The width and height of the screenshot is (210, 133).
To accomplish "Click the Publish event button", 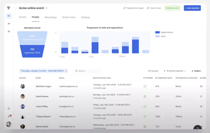I will pyautogui.click(x=172, y=8).
